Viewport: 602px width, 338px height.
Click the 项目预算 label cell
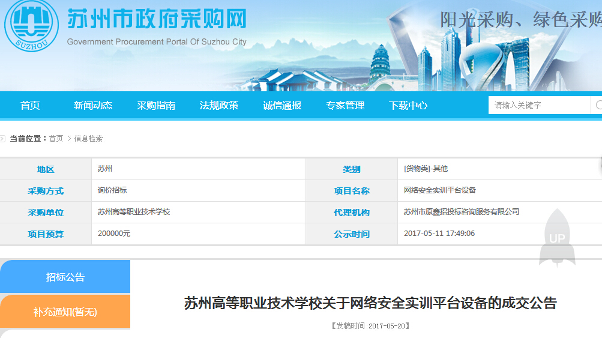(46, 234)
